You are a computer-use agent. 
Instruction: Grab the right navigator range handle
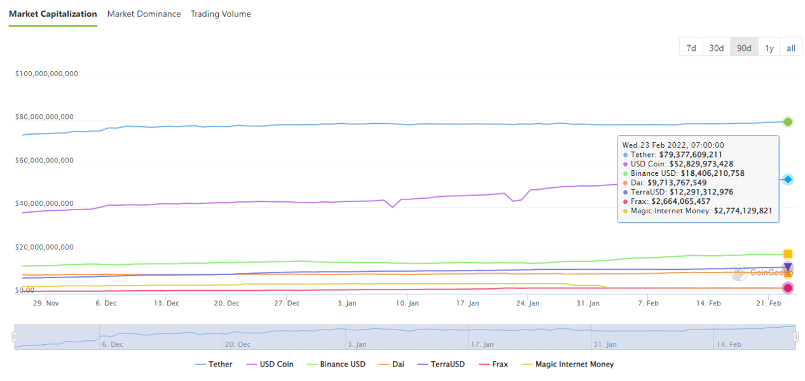[795, 337]
